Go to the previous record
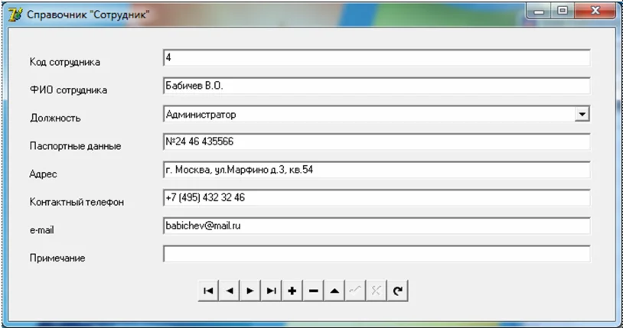623x328 pixels. coord(230,291)
